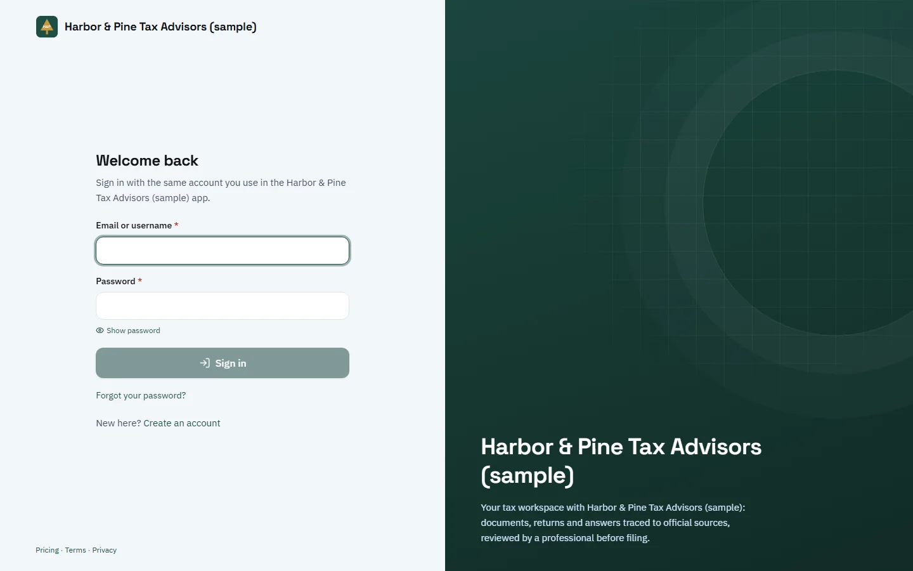
Task: Click the 'Sign in with the same account' subtitle
Action: pos(221,190)
